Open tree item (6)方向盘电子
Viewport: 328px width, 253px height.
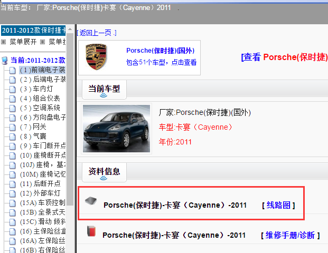[43, 118]
